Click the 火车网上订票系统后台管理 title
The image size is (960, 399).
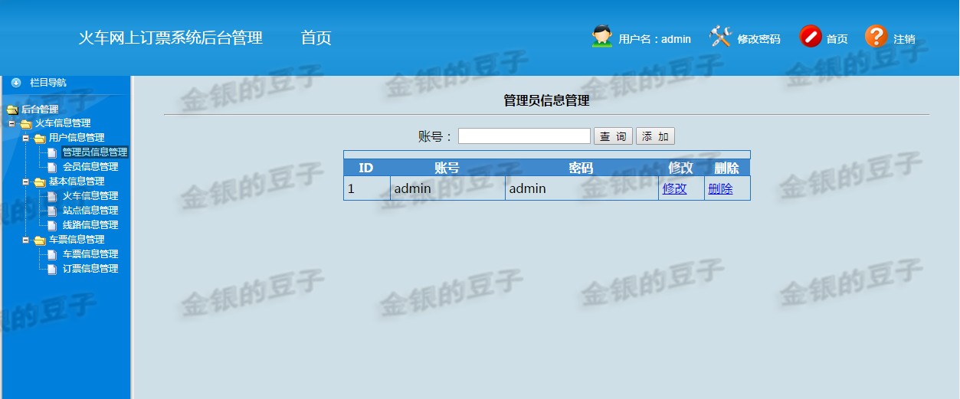click(x=171, y=38)
